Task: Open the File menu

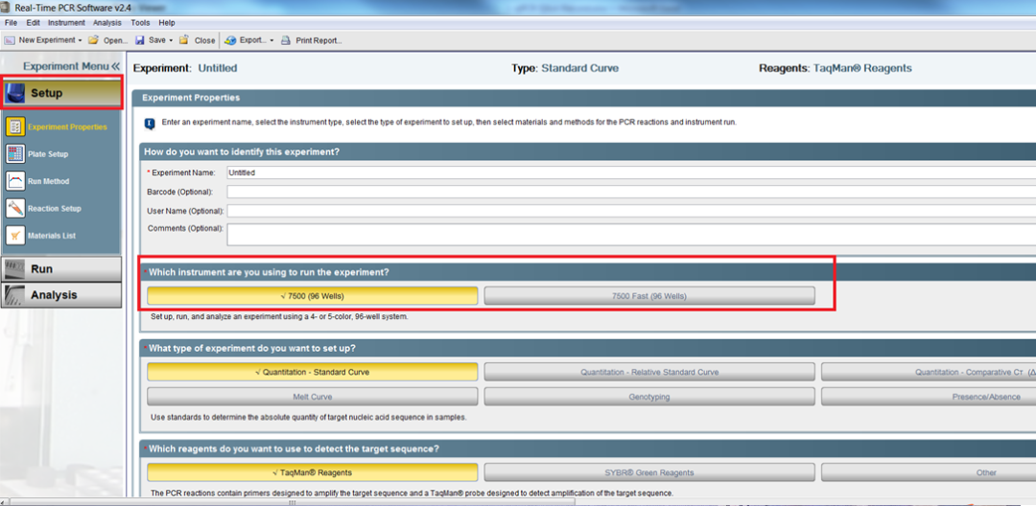Action: (x=11, y=22)
